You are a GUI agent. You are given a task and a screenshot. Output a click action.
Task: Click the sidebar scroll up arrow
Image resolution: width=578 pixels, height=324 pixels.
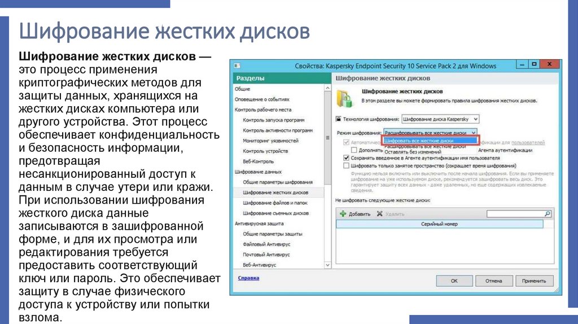(327, 89)
